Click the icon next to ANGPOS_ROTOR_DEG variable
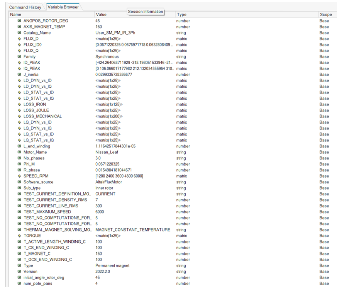The image size is (337, 289). [x=19, y=21]
